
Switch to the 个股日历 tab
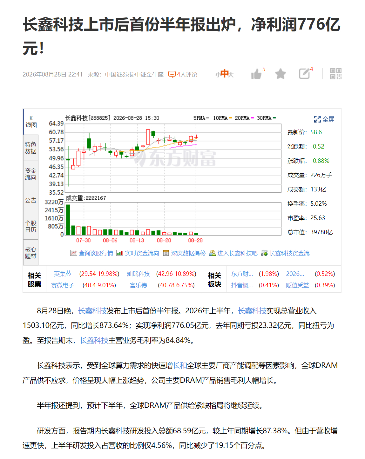click(31, 226)
